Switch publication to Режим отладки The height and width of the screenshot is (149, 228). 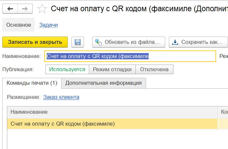112,69
